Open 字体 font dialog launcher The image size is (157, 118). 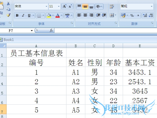pyautogui.click(x=72, y=23)
